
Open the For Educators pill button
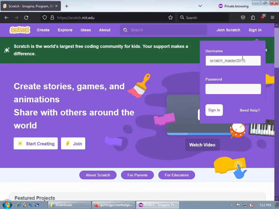(x=177, y=175)
